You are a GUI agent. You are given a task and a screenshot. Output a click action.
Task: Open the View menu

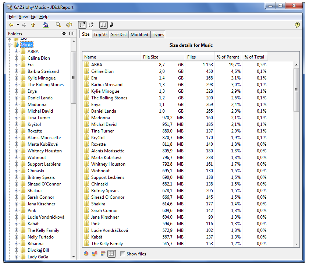click(x=23, y=17)
